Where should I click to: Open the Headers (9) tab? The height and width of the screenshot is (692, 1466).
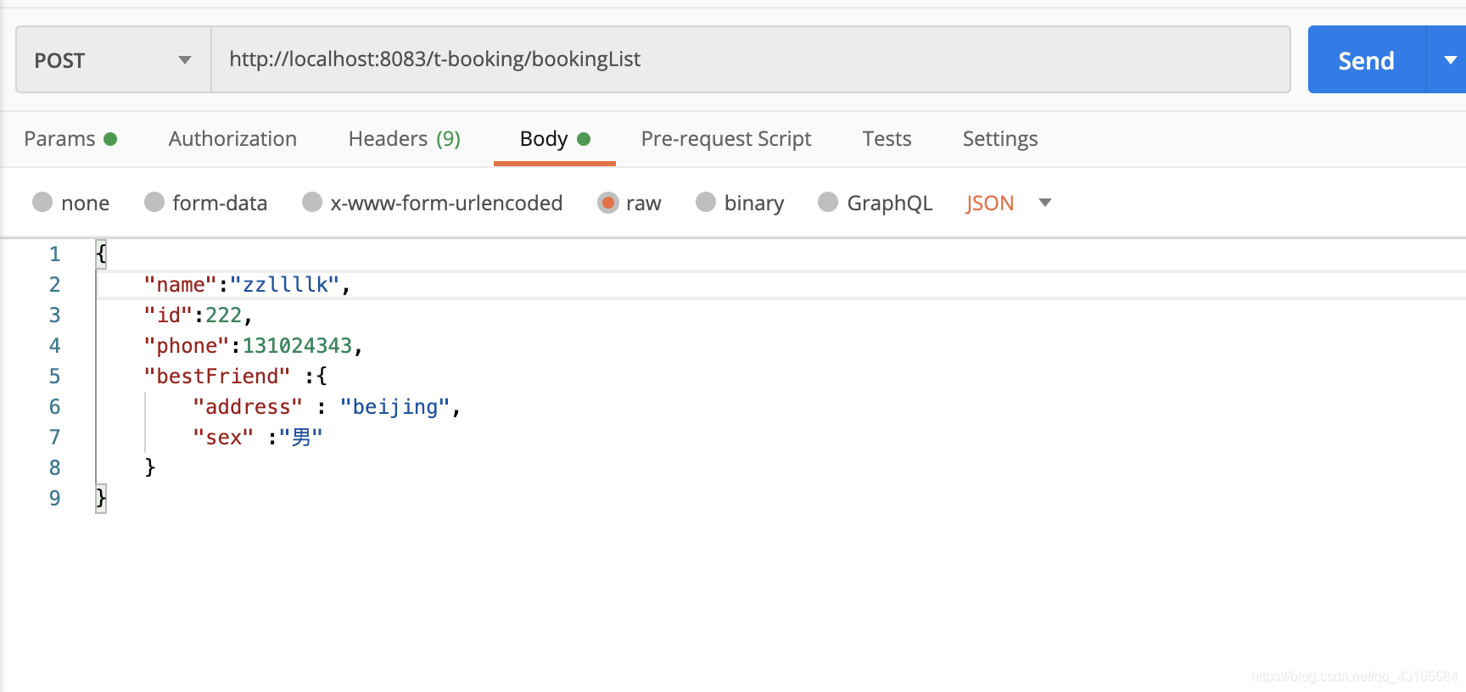[x=405, y=138]
